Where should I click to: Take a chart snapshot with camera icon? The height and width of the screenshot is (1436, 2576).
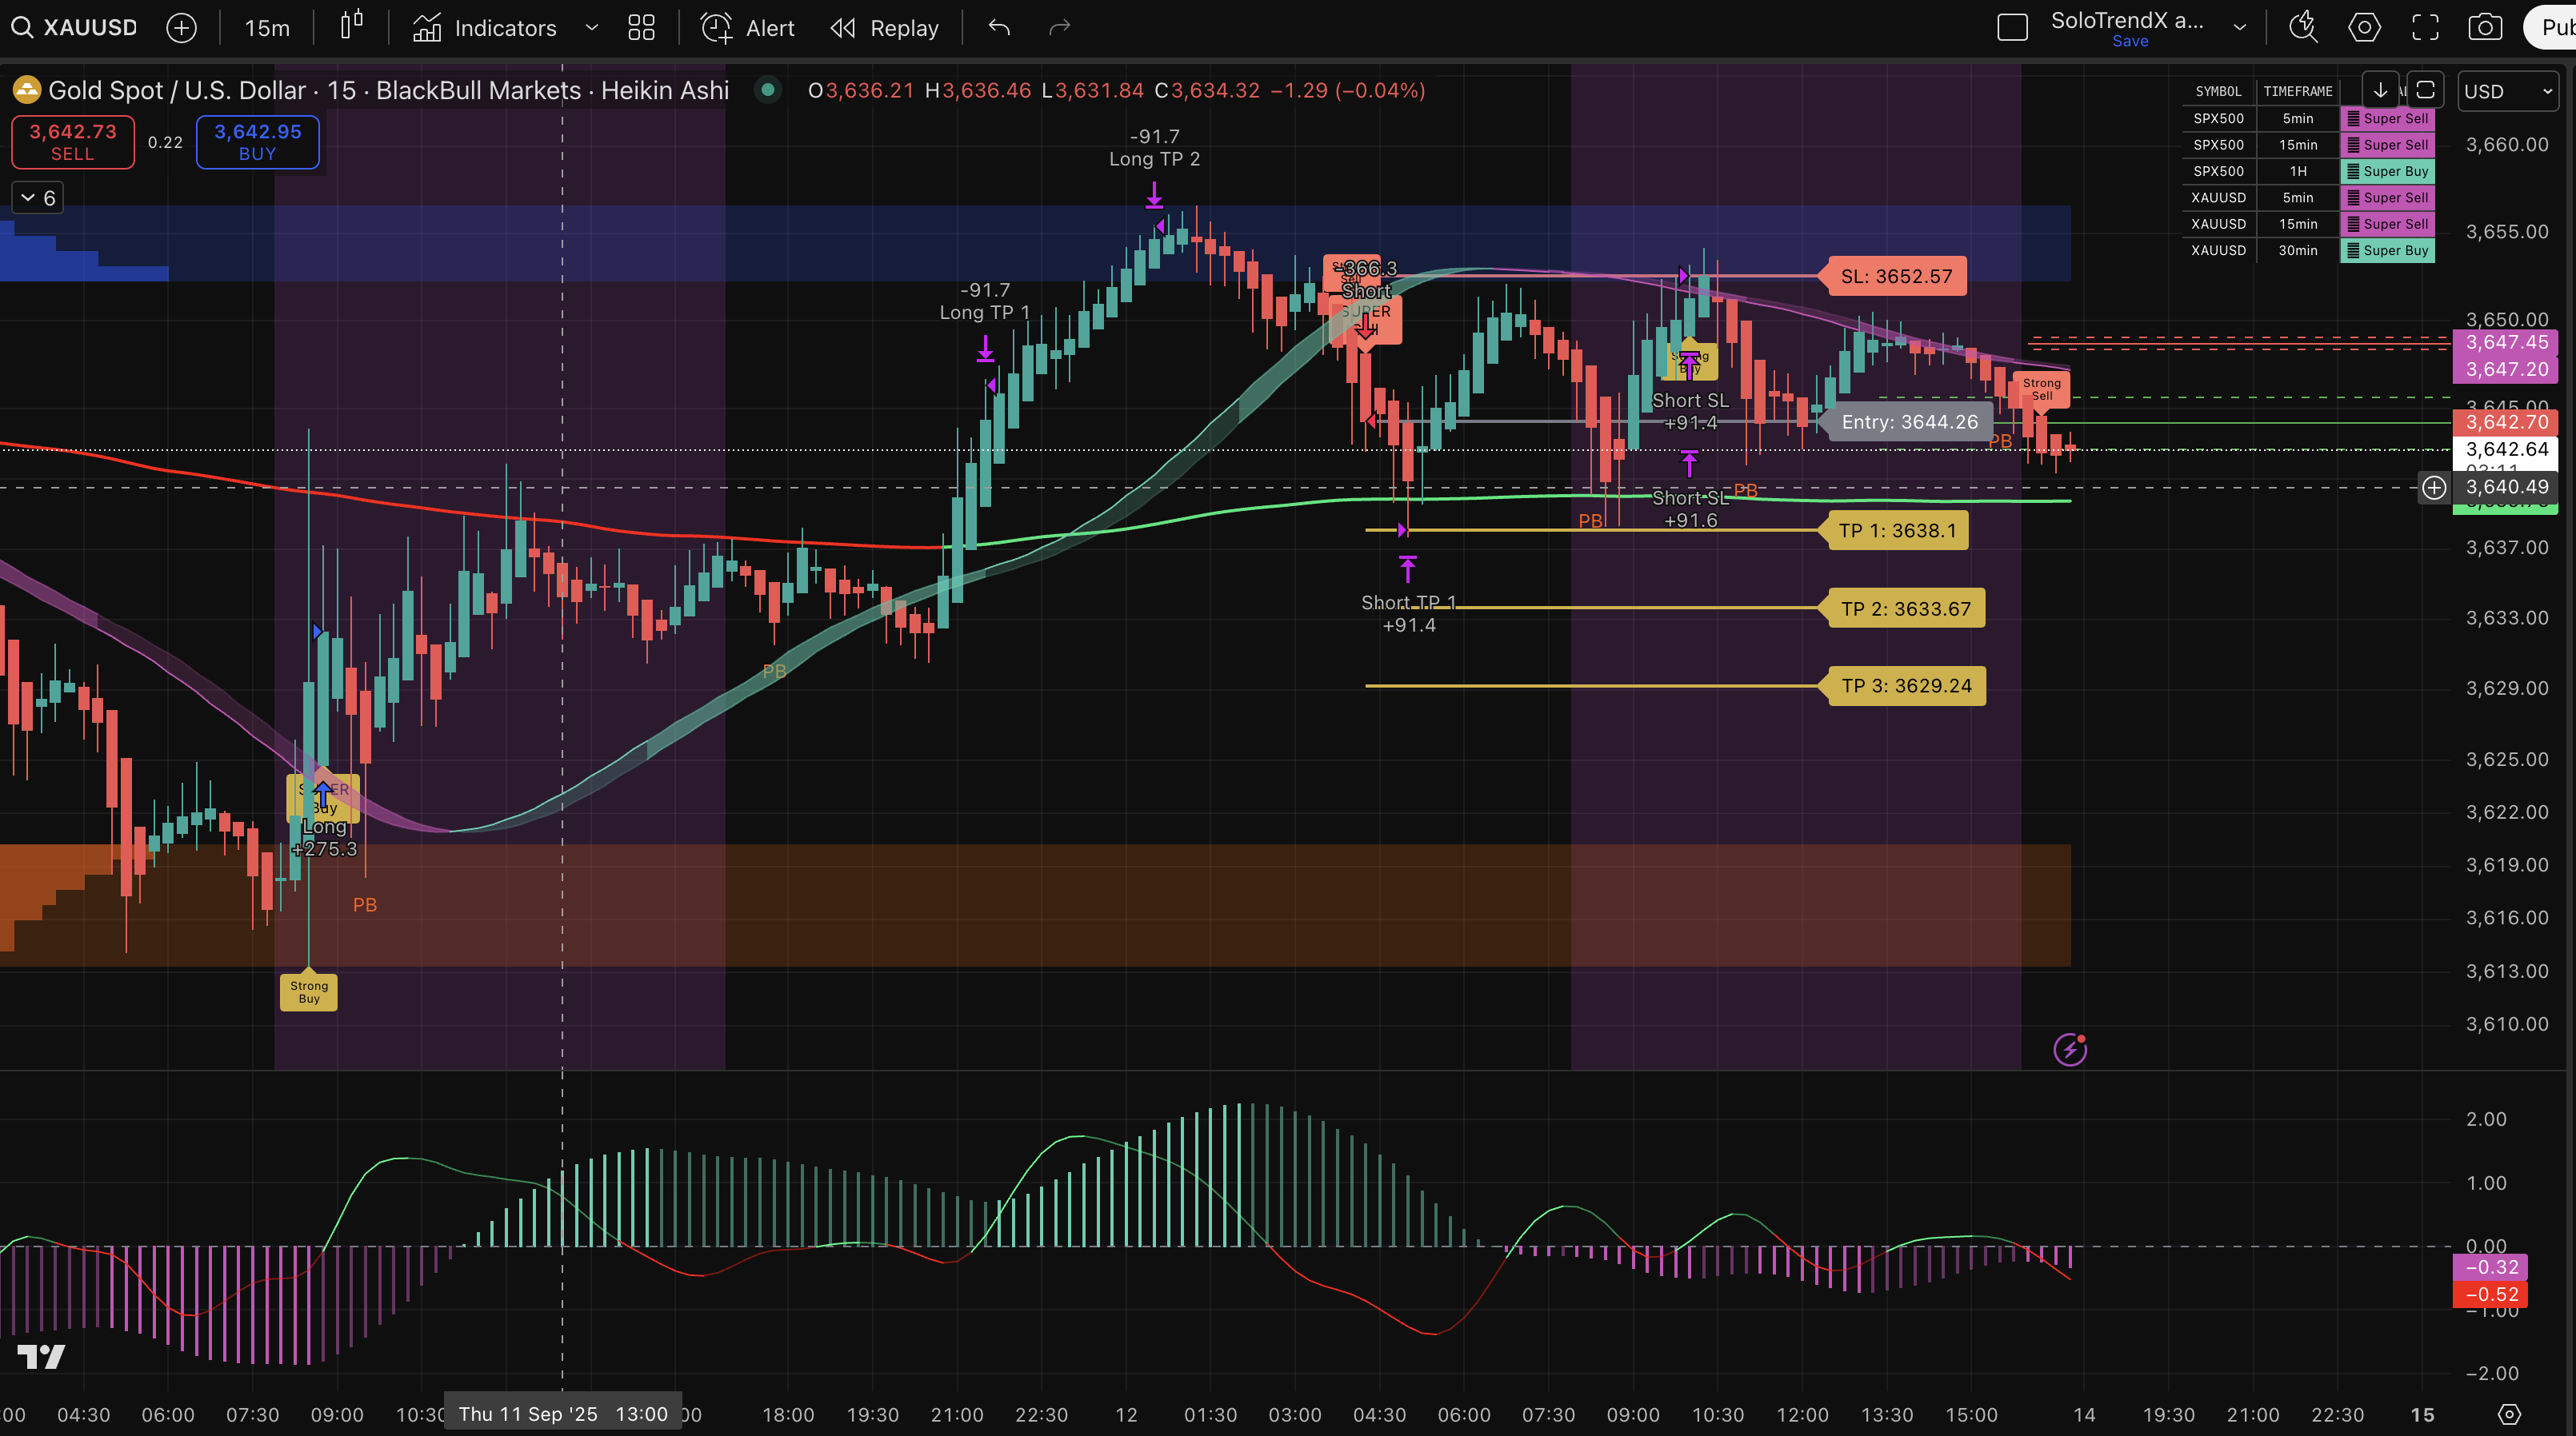point(2485,27)
